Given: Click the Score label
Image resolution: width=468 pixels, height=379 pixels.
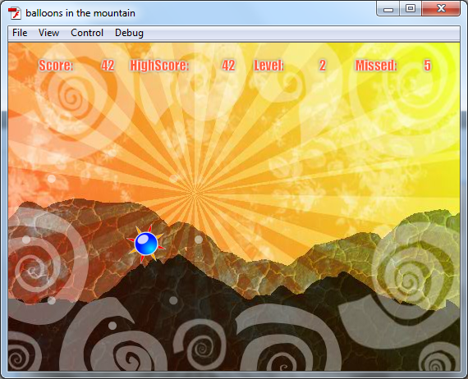Looking at the screenshot, I should click(56, 66).
